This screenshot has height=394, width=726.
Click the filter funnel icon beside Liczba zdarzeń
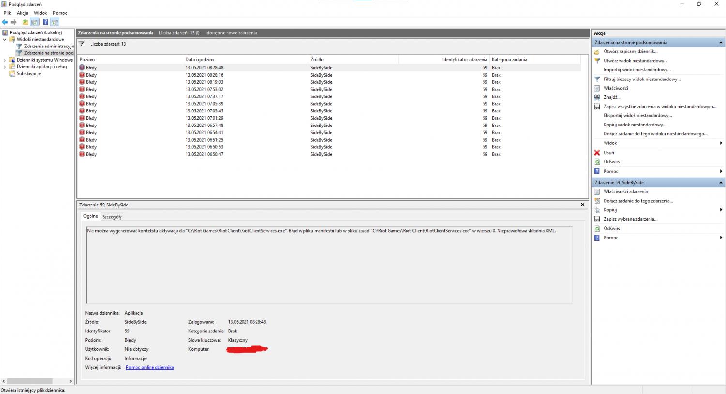(x=82, y=44)
